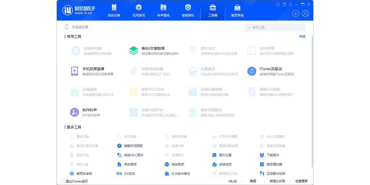370x185 pixels.
Task: Toggle the 阻止iTunes运行 checkbox
Action: pos(63,181)
